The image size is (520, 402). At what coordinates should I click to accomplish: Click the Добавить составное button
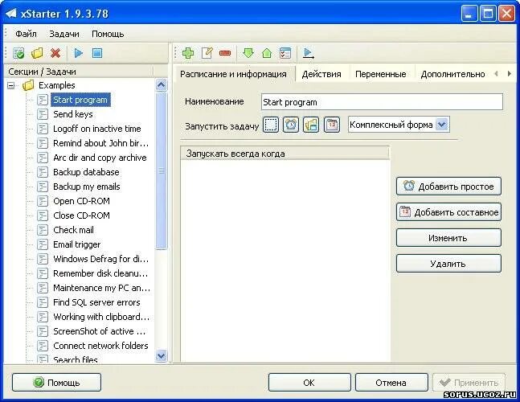click(448, 212)
